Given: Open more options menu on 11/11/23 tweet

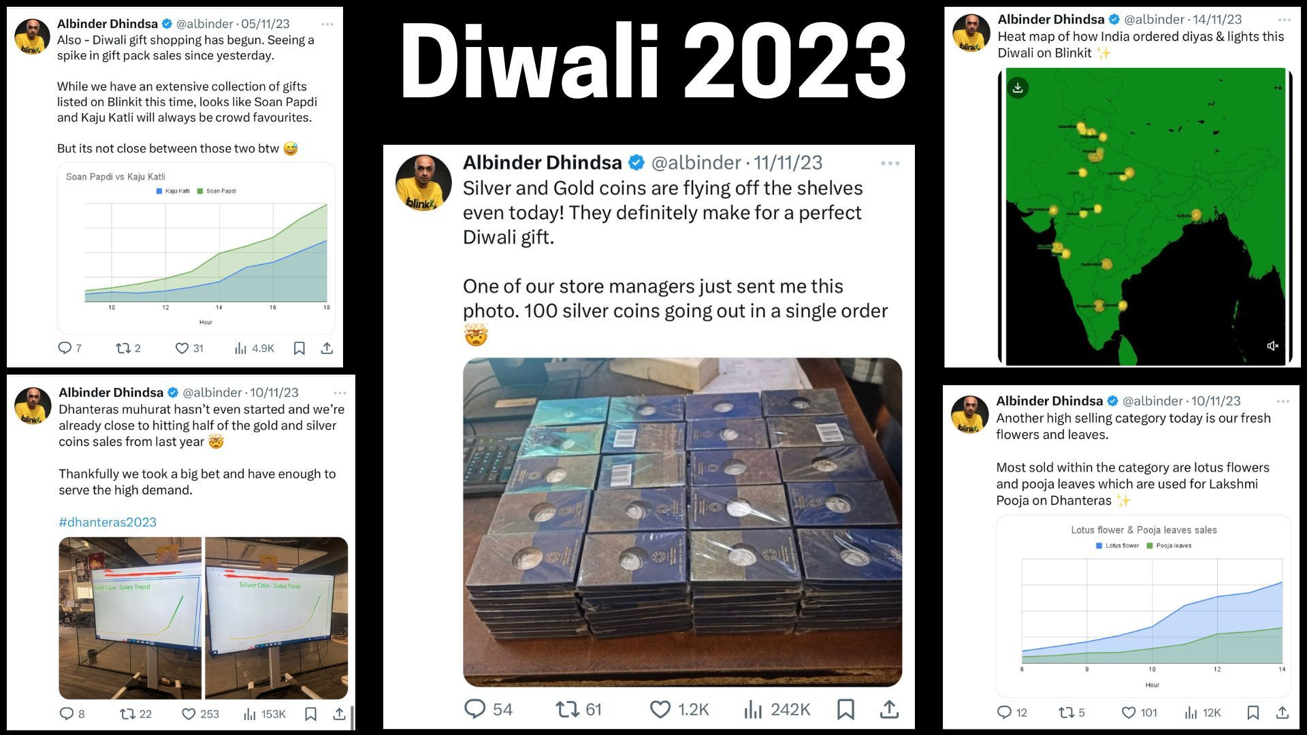Looking at the screenshot, I should point(890,163).
